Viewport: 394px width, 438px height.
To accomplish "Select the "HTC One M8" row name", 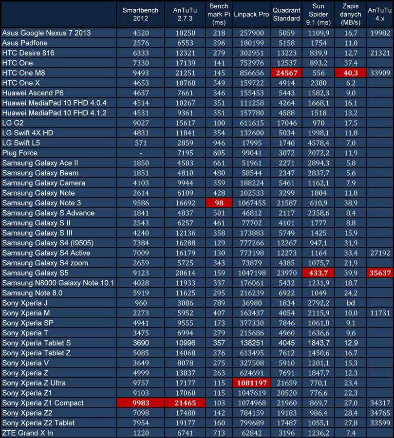I will 23,73.
